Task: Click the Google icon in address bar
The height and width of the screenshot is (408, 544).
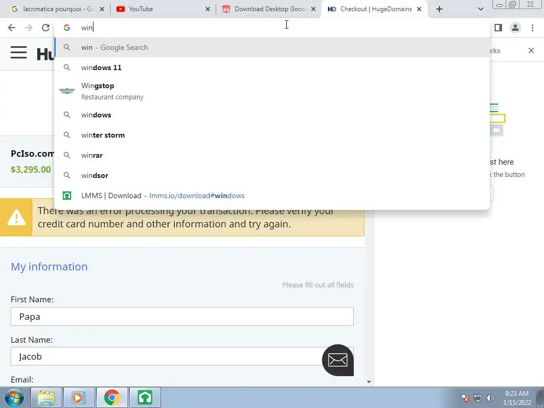Action: [x=66, y=28]
